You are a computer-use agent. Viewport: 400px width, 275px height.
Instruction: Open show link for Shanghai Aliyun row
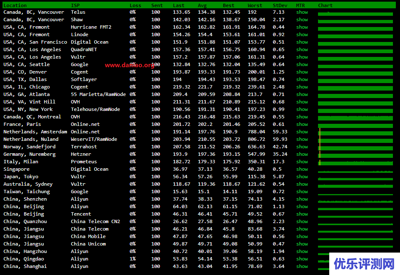[302, 267]
